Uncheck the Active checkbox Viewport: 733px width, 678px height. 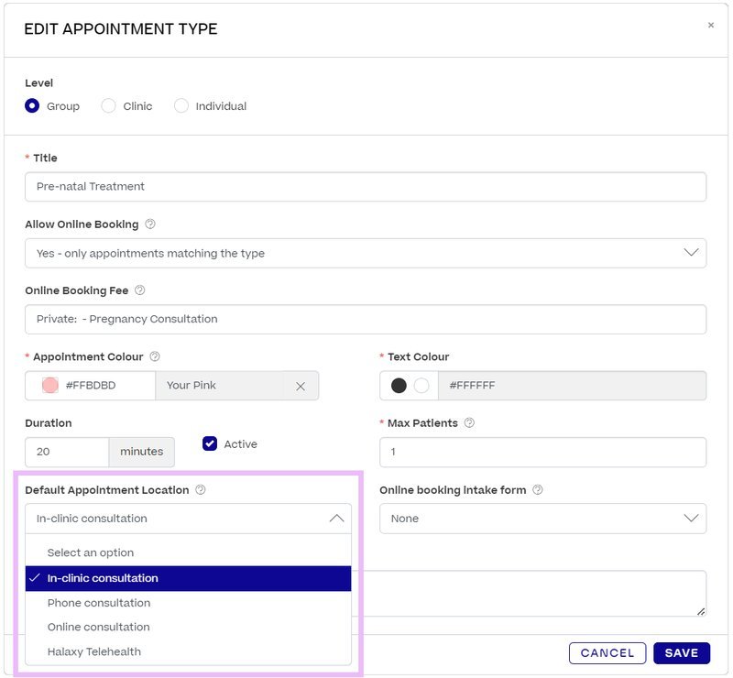pyautogui.click(x=210, y=443)
